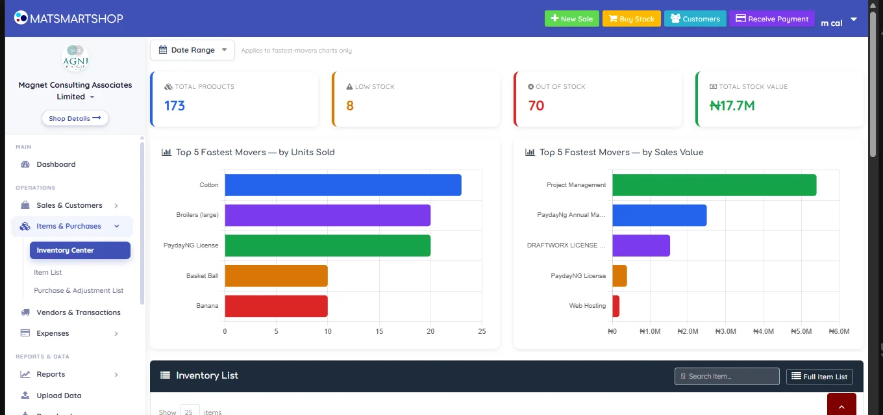Open the shop switcher caret under company name
The width and height of the screenshot is (883, 415).
pyautogui.click(x=92, y=97)
